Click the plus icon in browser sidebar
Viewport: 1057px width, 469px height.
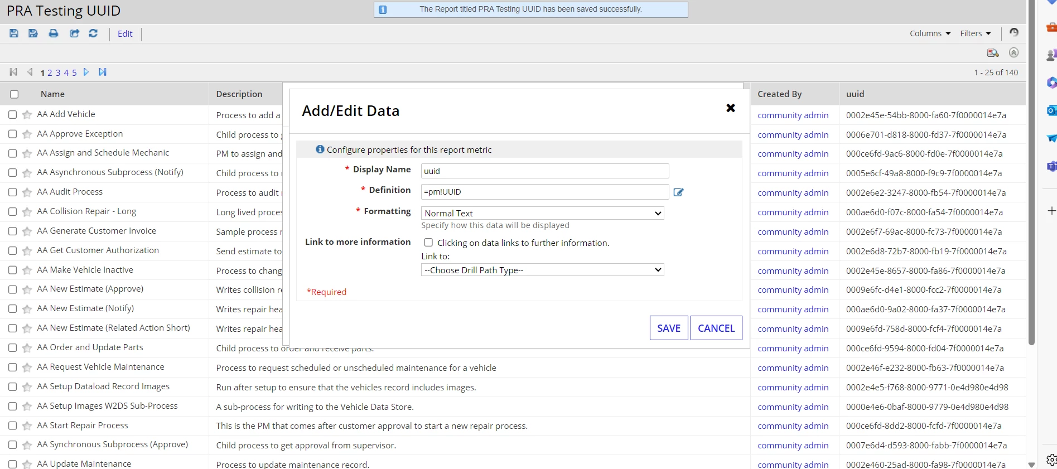(1051, 211)
